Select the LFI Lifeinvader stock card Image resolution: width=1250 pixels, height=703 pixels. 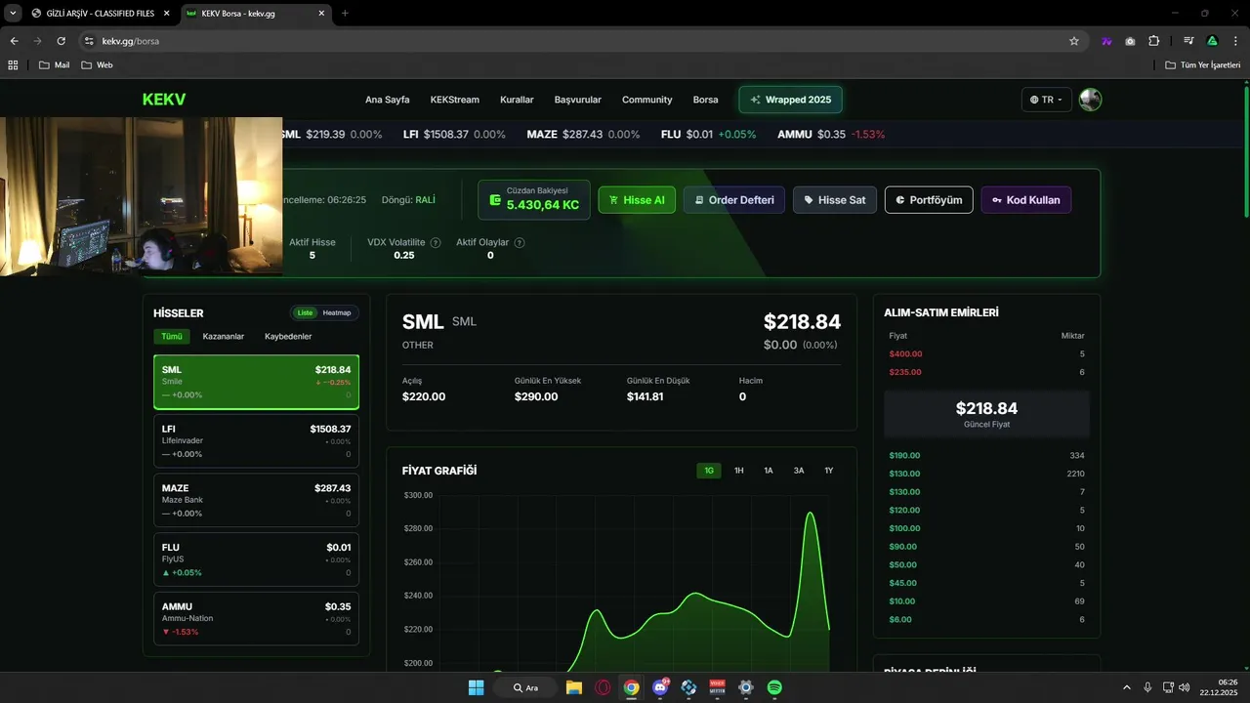(256, 441)
